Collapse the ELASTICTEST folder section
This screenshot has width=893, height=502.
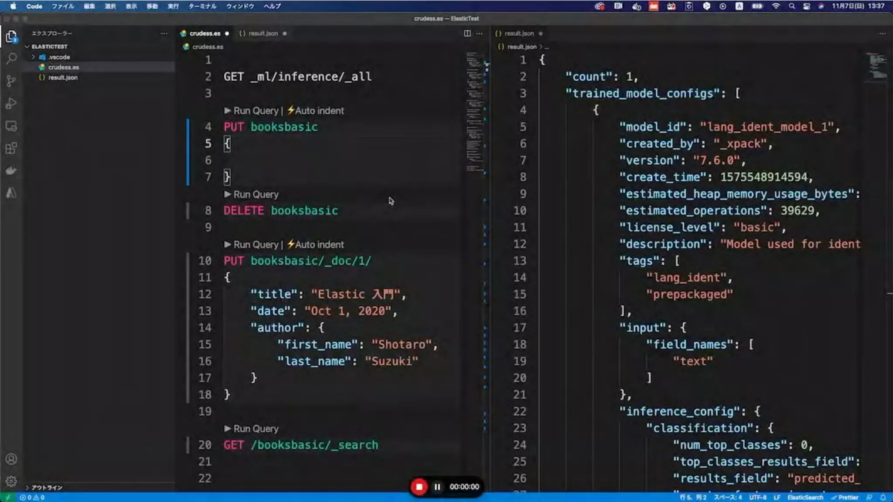coord(49,47)
